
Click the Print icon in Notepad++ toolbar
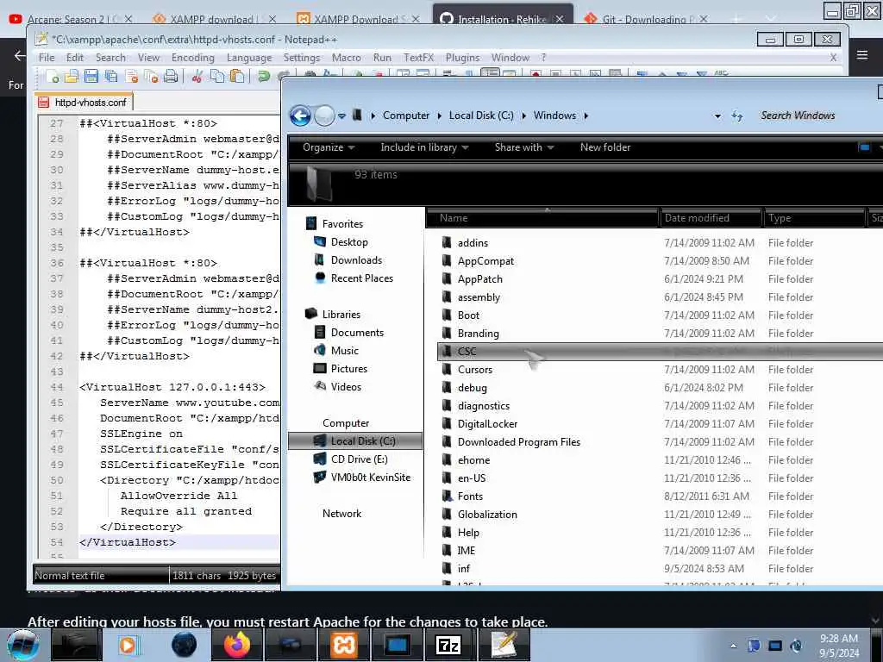(171, 77)
